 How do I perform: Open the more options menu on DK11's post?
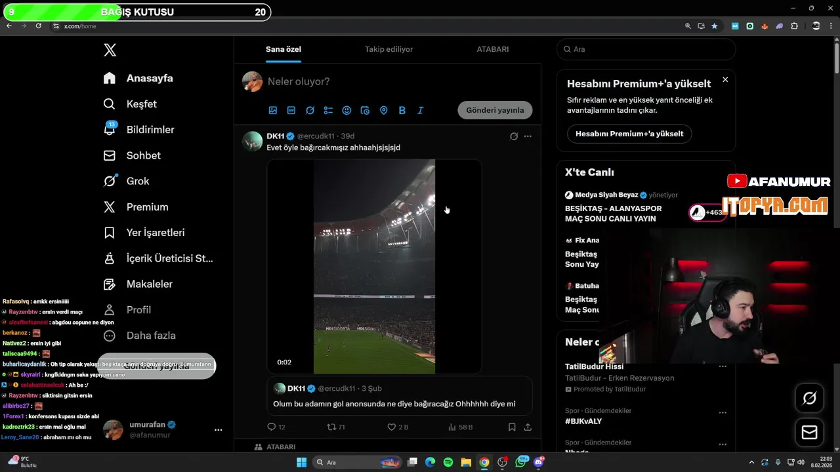pyautogui.click(x=528, y=136)
